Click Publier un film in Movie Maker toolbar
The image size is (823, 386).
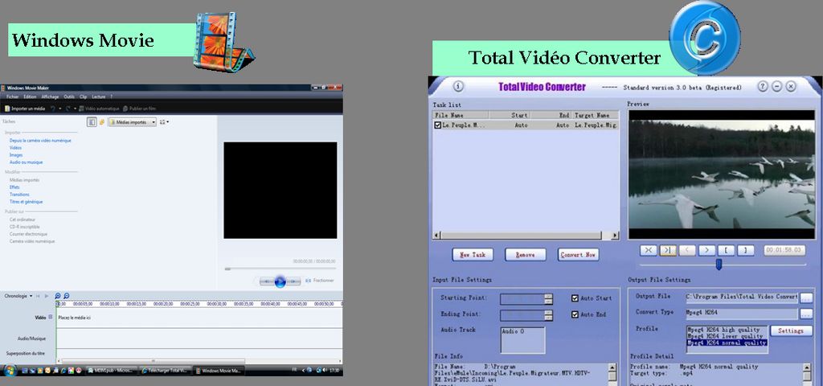139,109
